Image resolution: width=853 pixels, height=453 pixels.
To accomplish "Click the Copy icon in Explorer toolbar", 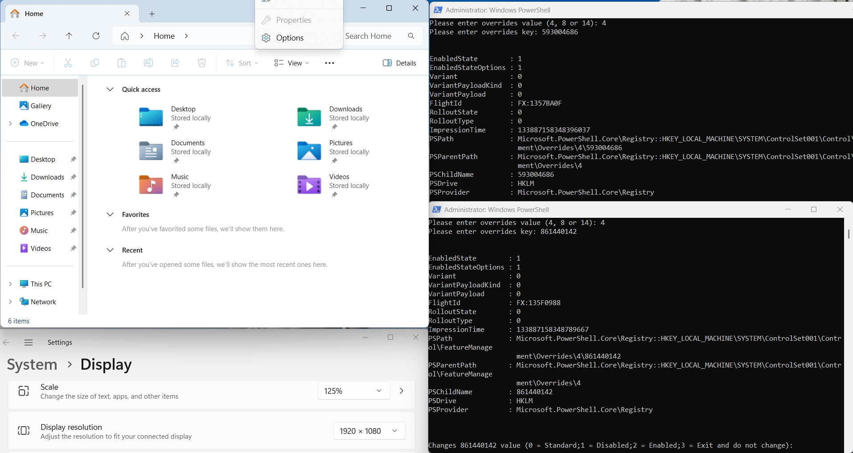I will tap(95, 63).
